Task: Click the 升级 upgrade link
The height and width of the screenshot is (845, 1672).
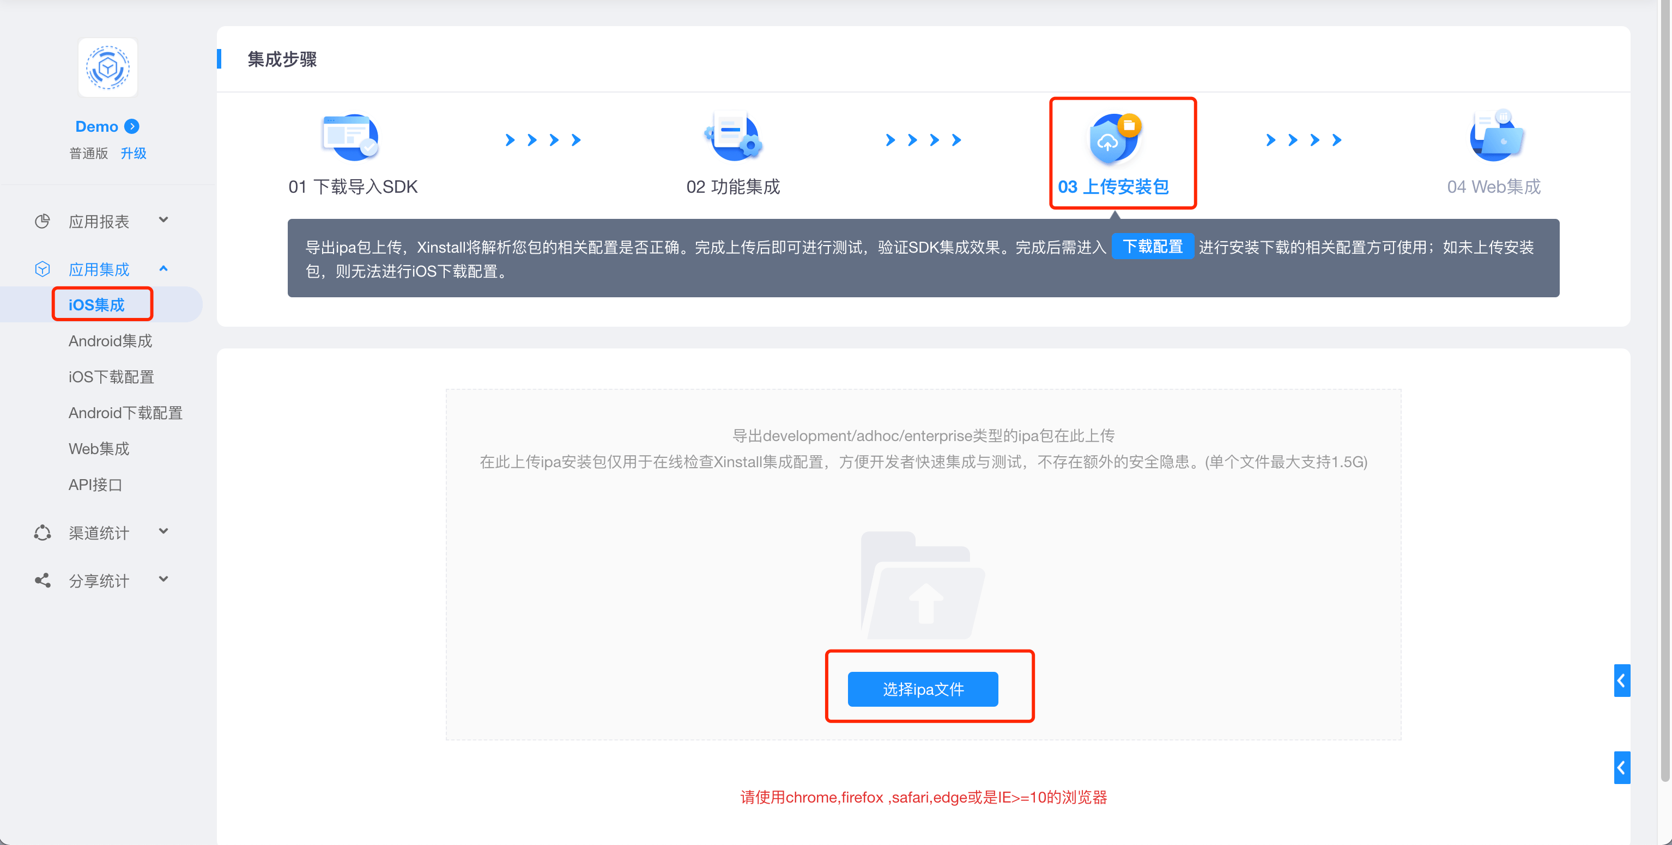Action: click(133, 153)
